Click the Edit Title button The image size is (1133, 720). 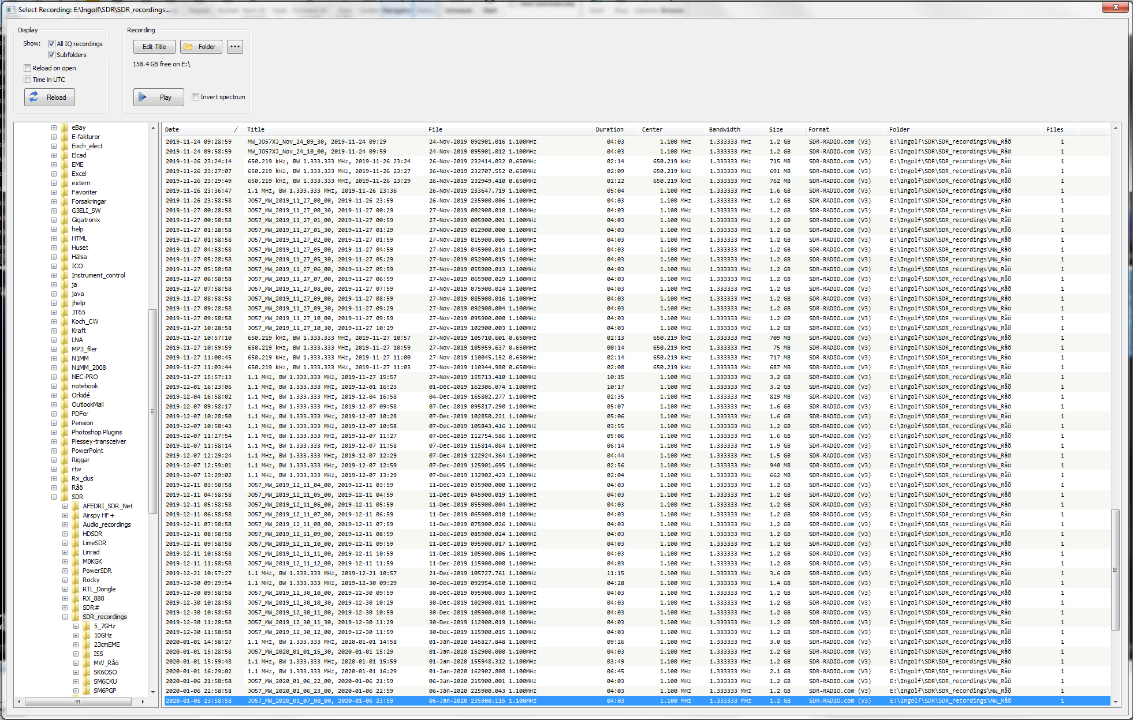[154, 47]
